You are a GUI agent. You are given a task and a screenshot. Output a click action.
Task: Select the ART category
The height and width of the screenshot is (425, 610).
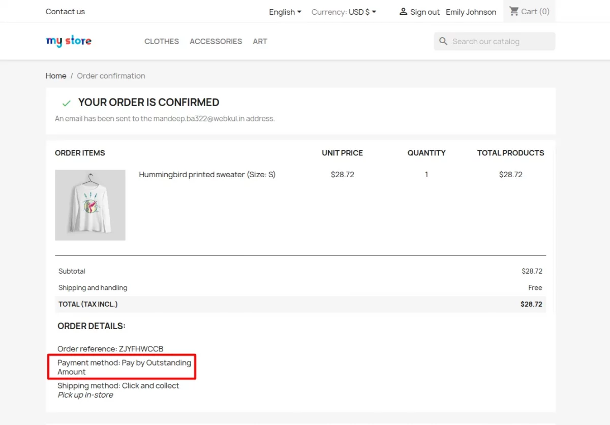pyautogui.click(x=260, y=41)
